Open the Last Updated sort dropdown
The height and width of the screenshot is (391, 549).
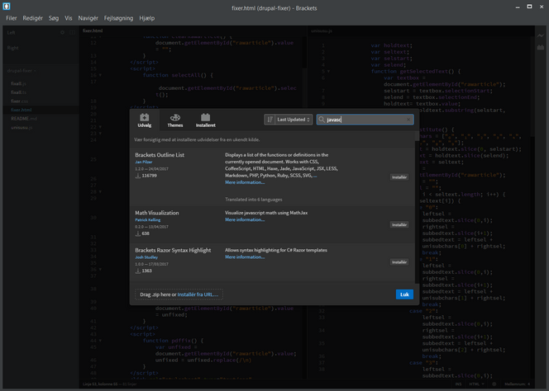pyautogui.click(x=294, y=120)
